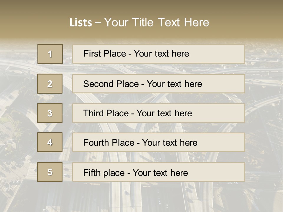
Task: Select the number 4 box
Action: coord(50,142)
